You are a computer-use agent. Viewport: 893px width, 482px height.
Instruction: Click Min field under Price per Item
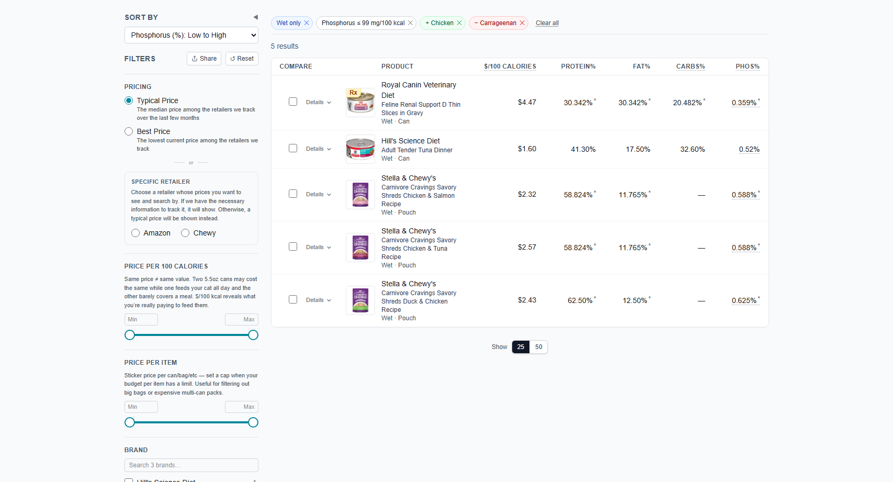141,407
